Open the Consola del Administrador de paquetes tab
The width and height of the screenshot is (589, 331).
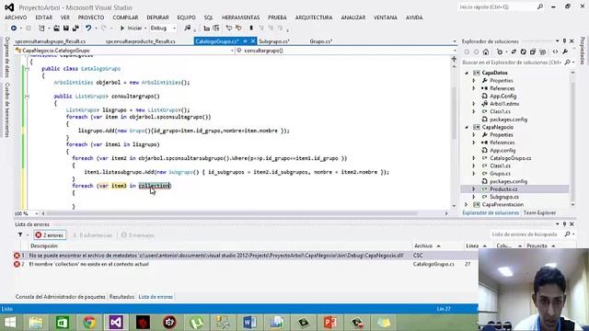(60, 297)
